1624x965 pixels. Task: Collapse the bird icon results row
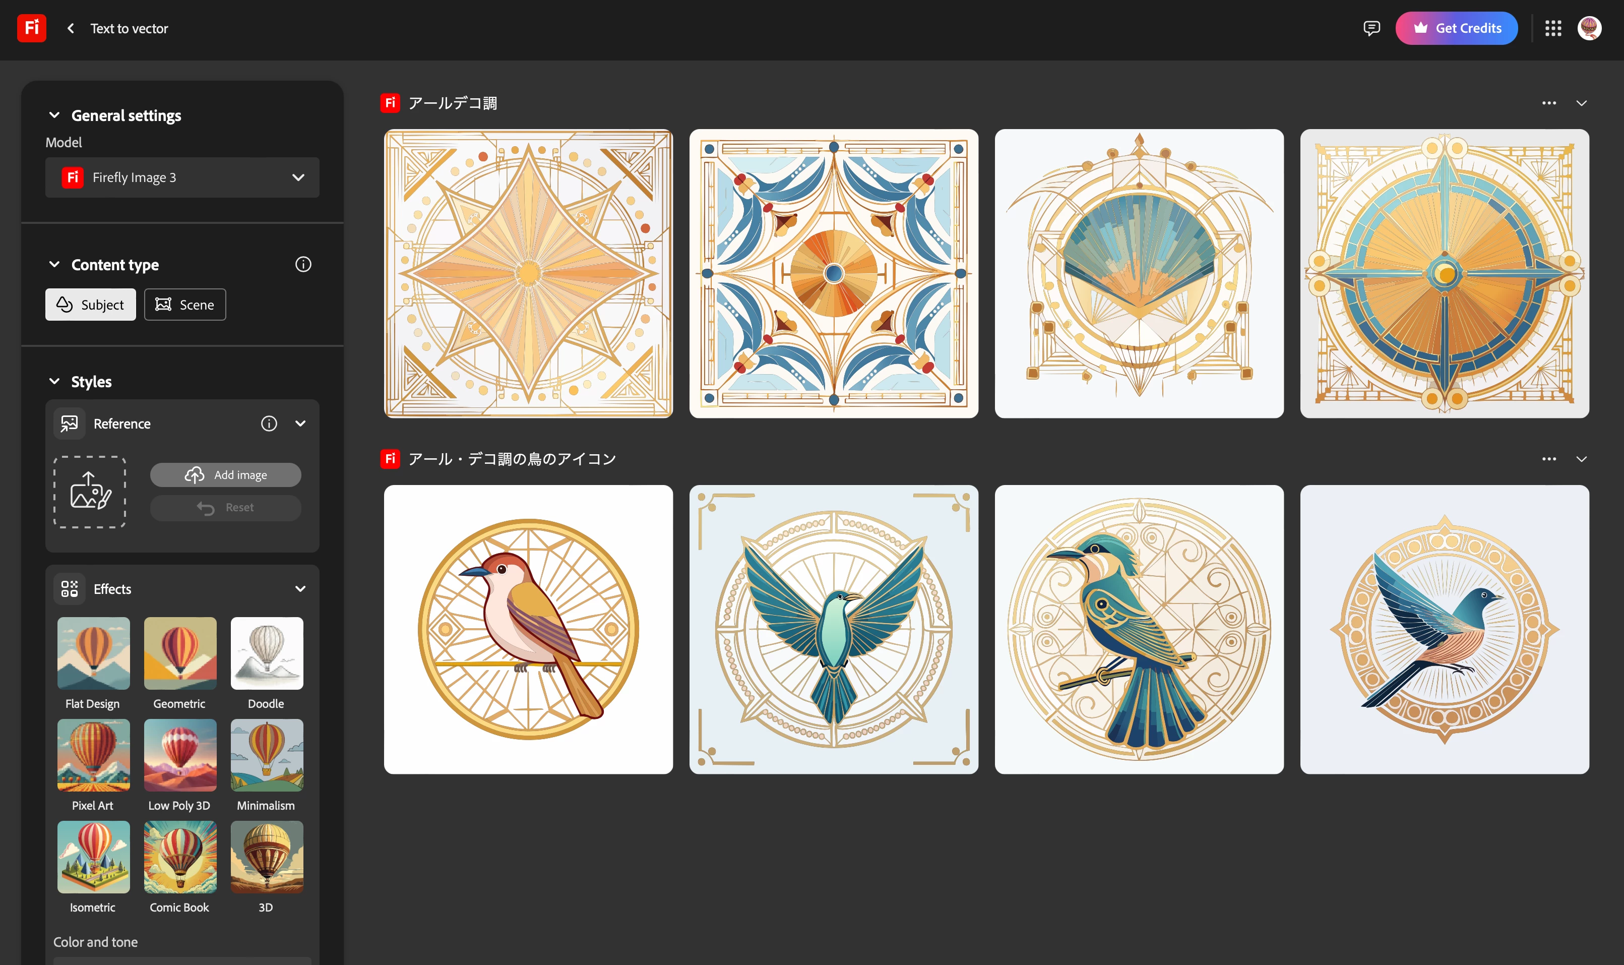[x=1581, y=459]
